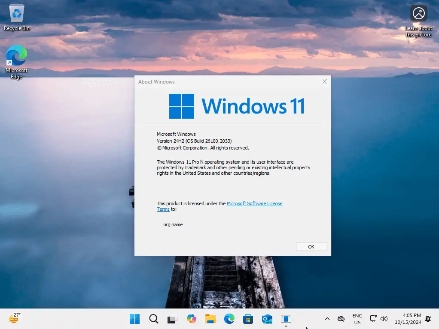Click the text 'Version 24H2 (OS Build 26100.2033)'
Viewport: 439px width, 329px height.
tap(194, 141)
